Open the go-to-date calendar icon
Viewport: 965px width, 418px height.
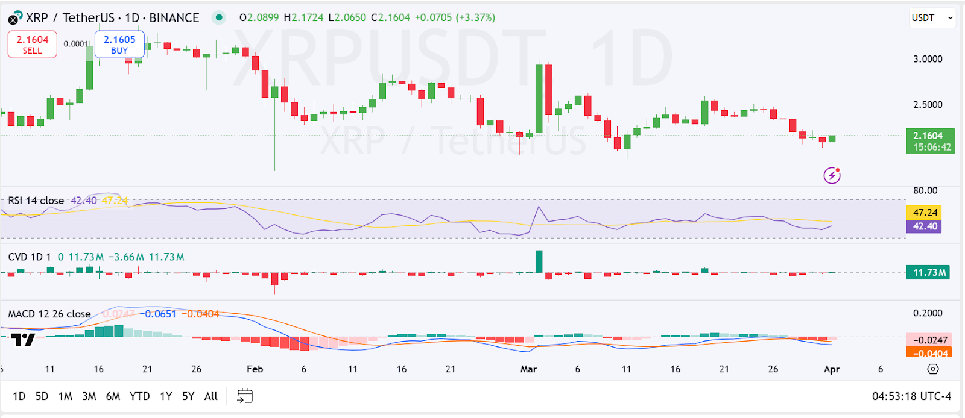(245, 396)
